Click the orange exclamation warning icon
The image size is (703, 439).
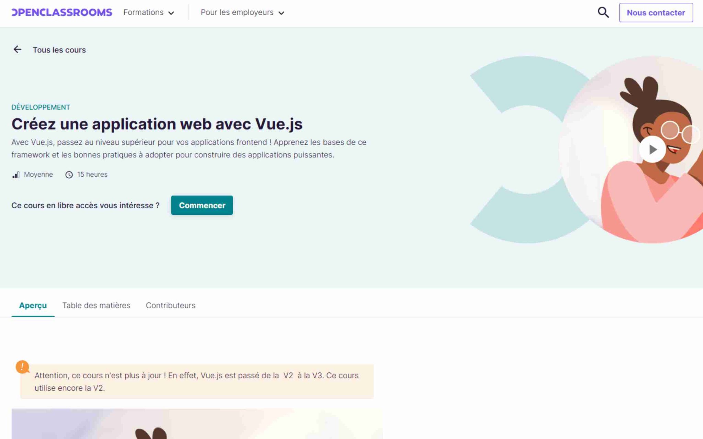[x=22, y=367]
